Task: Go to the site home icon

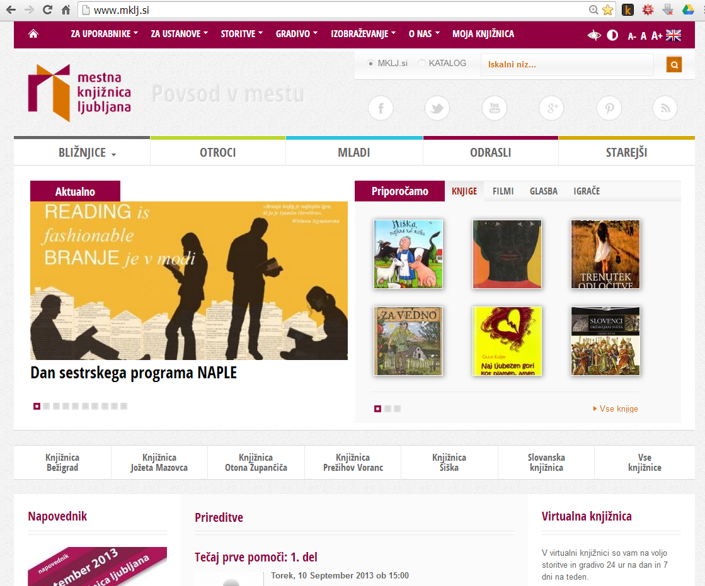Action: (33, 34)
